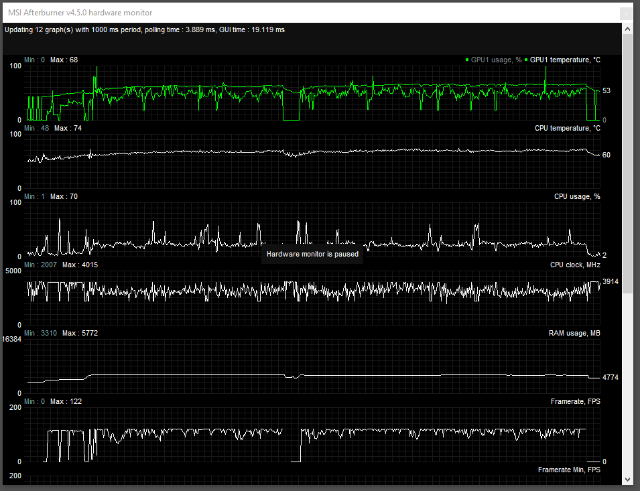Image resolution: width=640 pixels, height=491 pixels.
Task: Click the 'Min : 2007' CPU clock value
Action: (x=40, y=265)
